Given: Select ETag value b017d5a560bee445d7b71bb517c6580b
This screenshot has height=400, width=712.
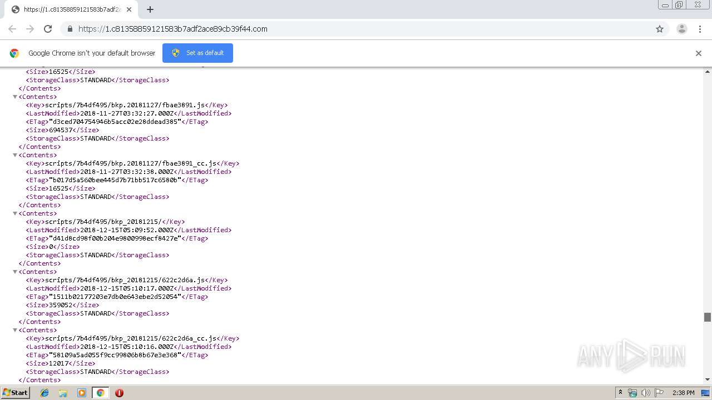Looking at the screenshot, I should 115,180.
